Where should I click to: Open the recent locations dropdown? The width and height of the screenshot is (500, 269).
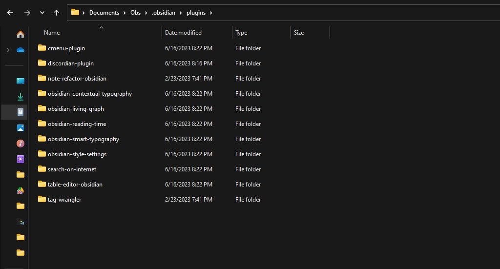coord(42,13)
